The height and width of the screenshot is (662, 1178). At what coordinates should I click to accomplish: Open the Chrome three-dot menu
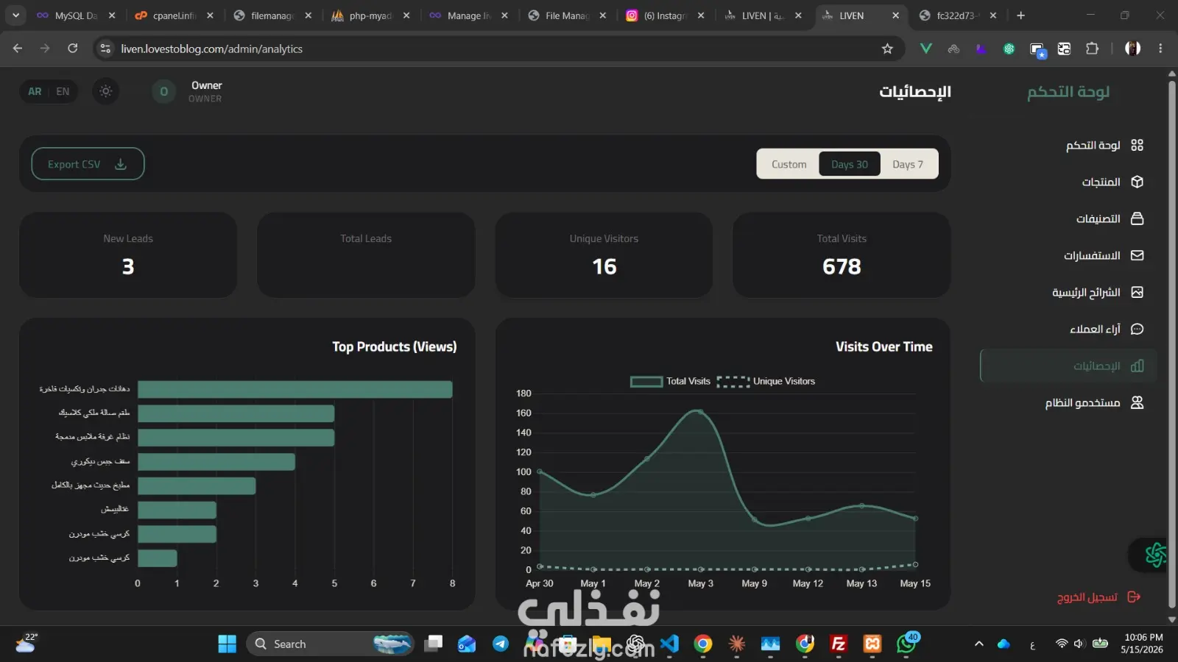tap(1160, 49)
